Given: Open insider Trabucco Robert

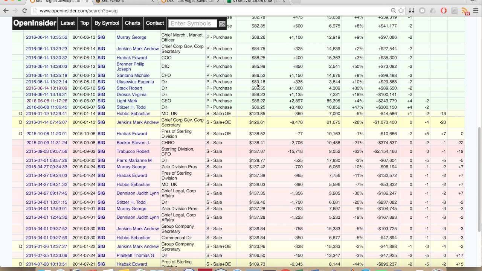Looking at the screenshot, I should coord(133,151).
